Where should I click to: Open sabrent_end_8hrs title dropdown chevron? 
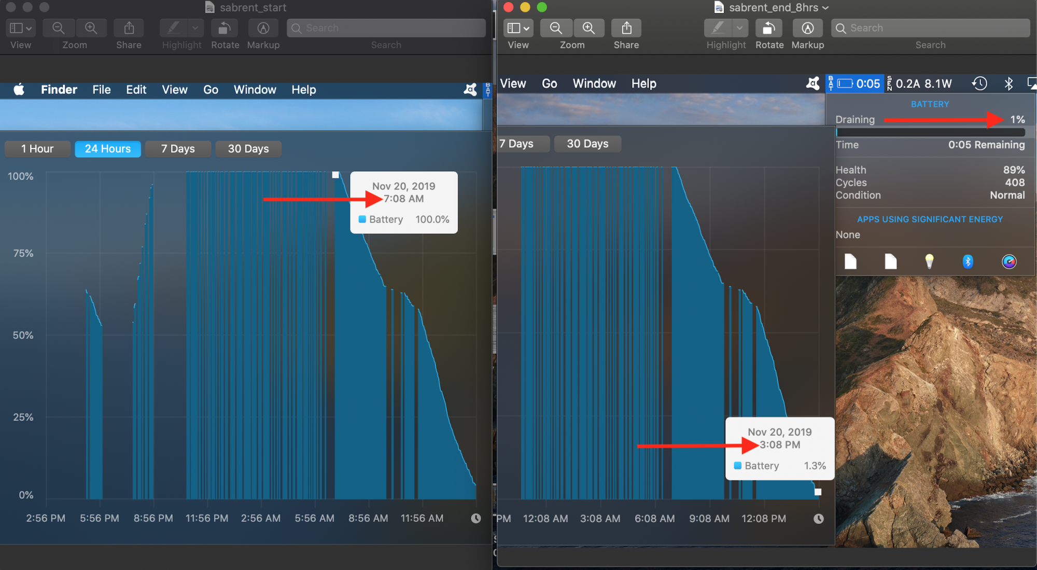click(x=825, y=8)
